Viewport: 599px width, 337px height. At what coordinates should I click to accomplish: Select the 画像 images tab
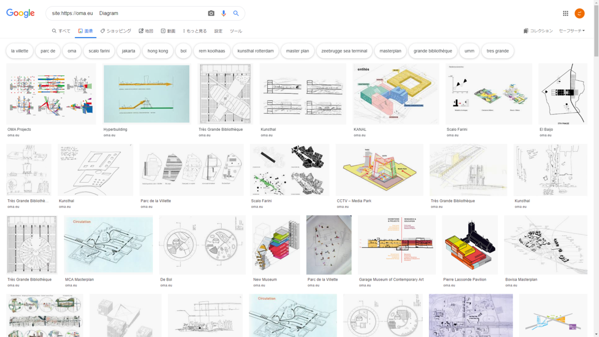pyautogui.click(x=85, y=31)
